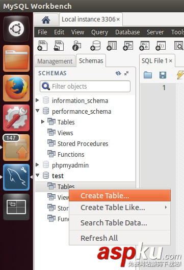Viewport: 184px width, 270px height.
Task: Search table data toolbar icon
Action: pyautogui.click(x=179, y=46)
